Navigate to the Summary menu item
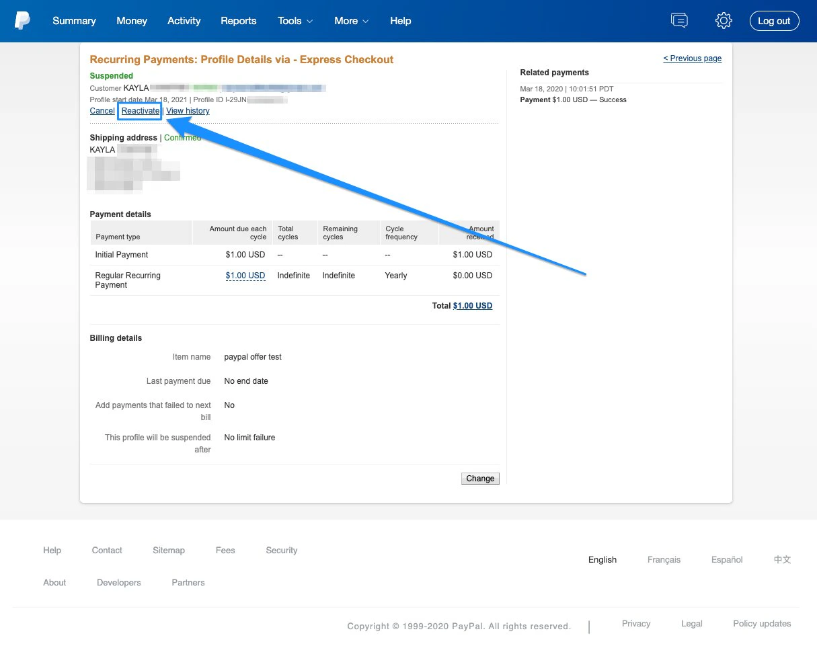This screenshot has width=817, height=646. pos(74,21)
